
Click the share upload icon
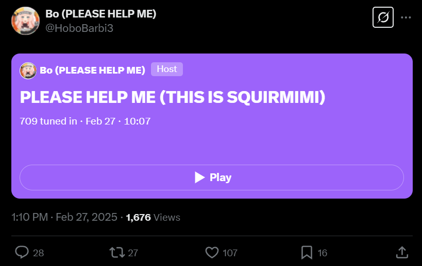(x=402, y=253)
